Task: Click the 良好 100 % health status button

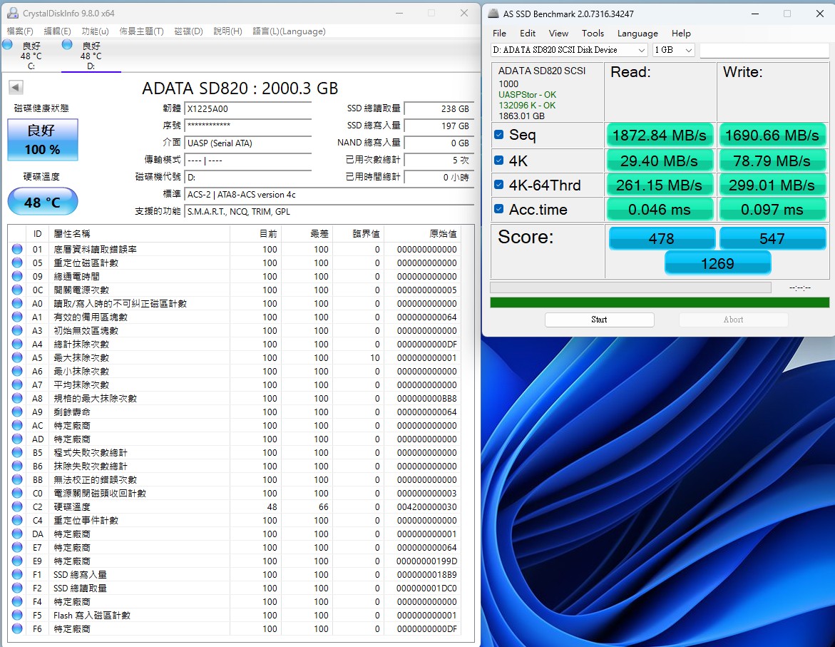Action: click(43, 140)
